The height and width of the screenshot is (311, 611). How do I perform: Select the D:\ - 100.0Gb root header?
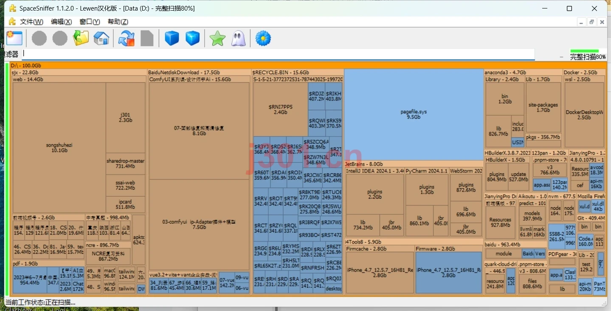point(308,66)
